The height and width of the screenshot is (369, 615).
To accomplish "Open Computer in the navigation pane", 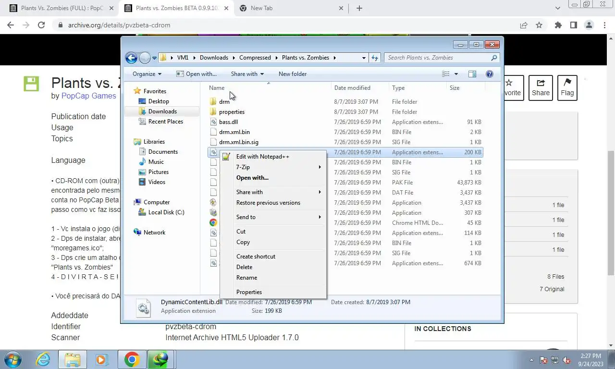I will [x=157, y=202].
